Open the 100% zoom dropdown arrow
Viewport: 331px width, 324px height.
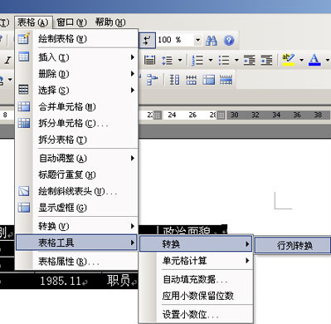[x=197, y=40]
